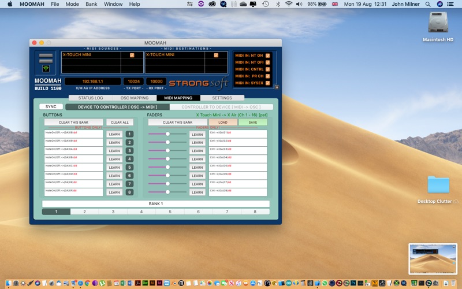
Task: Click the Time Machine menu bar icon
Action: pyautogui.click(x=265, y=4)
